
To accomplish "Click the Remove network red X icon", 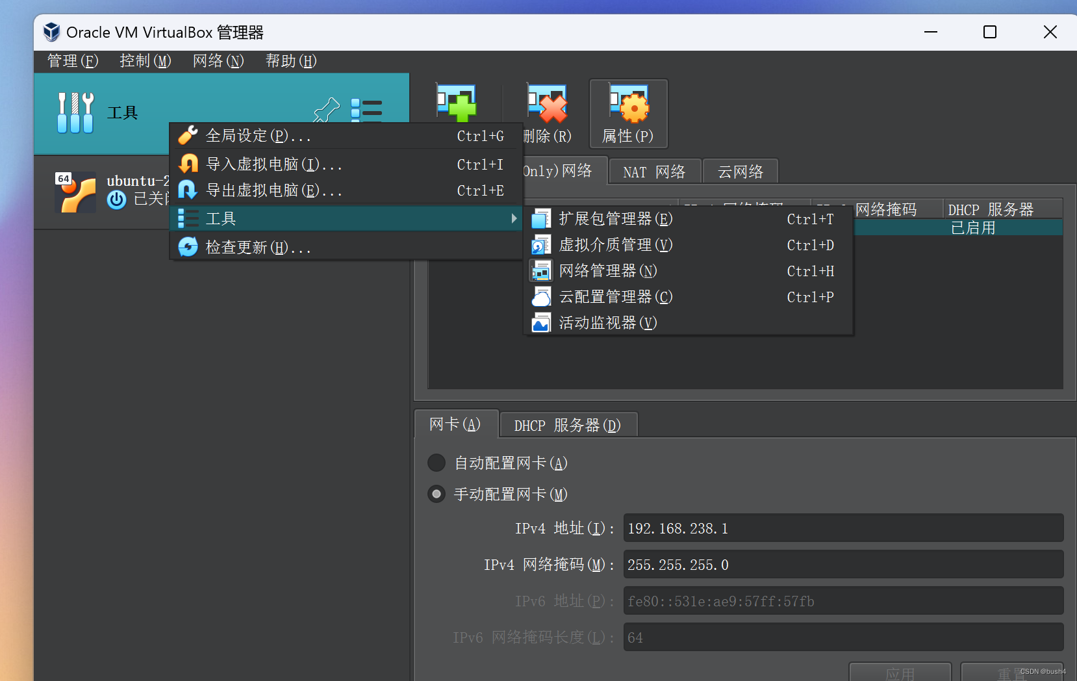I will click(547, 103).
